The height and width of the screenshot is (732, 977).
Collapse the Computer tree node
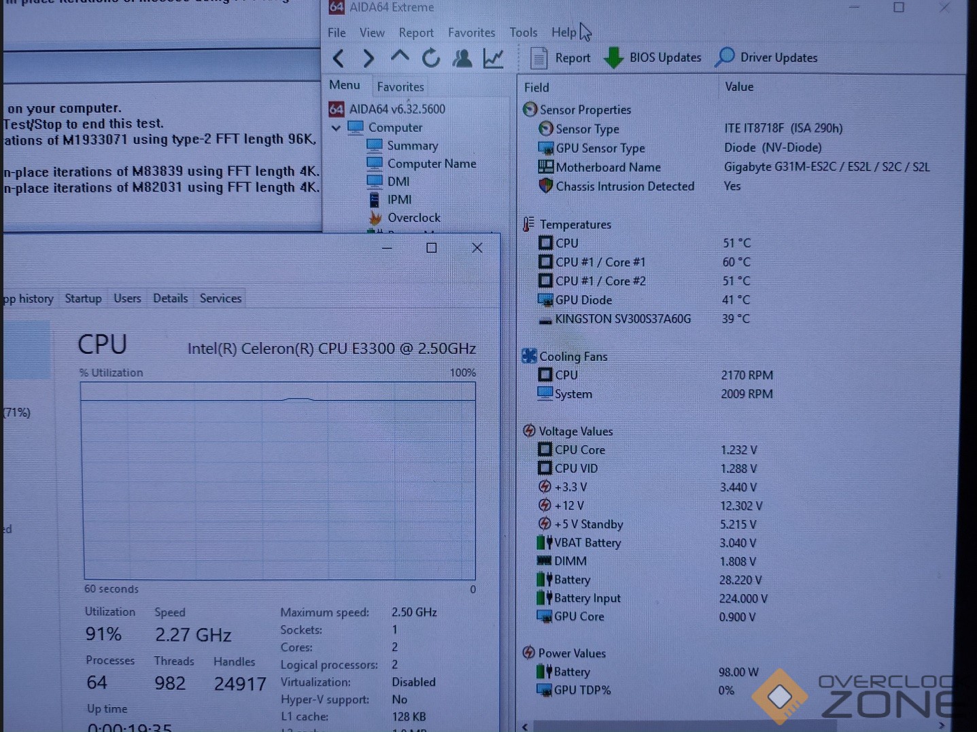tap(336, 128)
